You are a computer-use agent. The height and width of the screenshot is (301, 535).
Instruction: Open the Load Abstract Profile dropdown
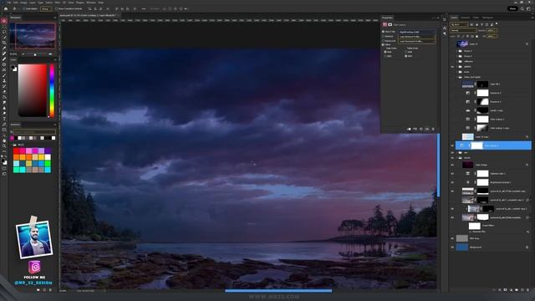[417, 37]
